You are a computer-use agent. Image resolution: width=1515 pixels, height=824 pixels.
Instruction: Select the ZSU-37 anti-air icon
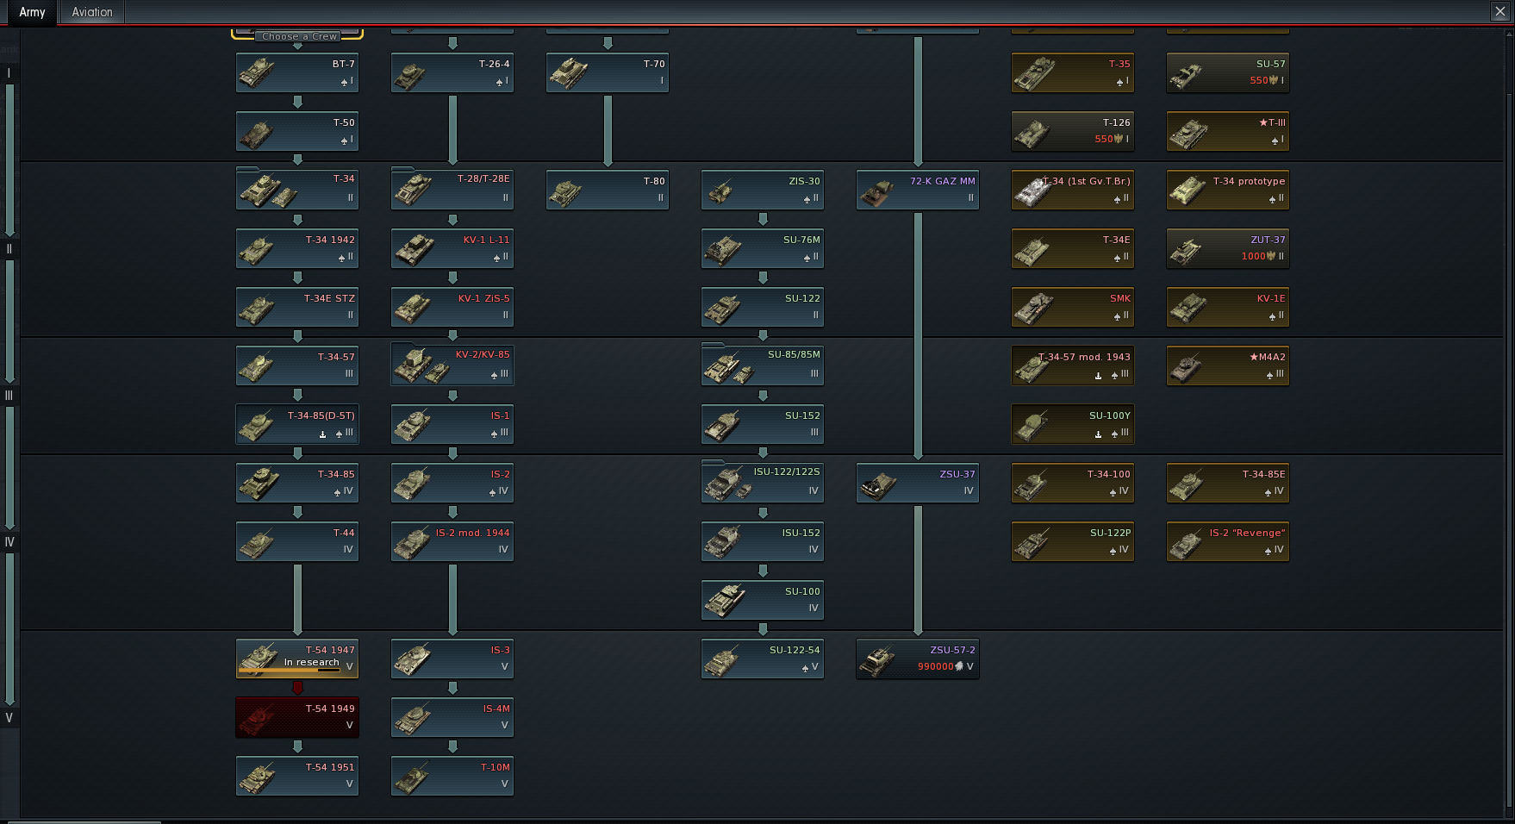pyautogui.click(x=879, y=484)
